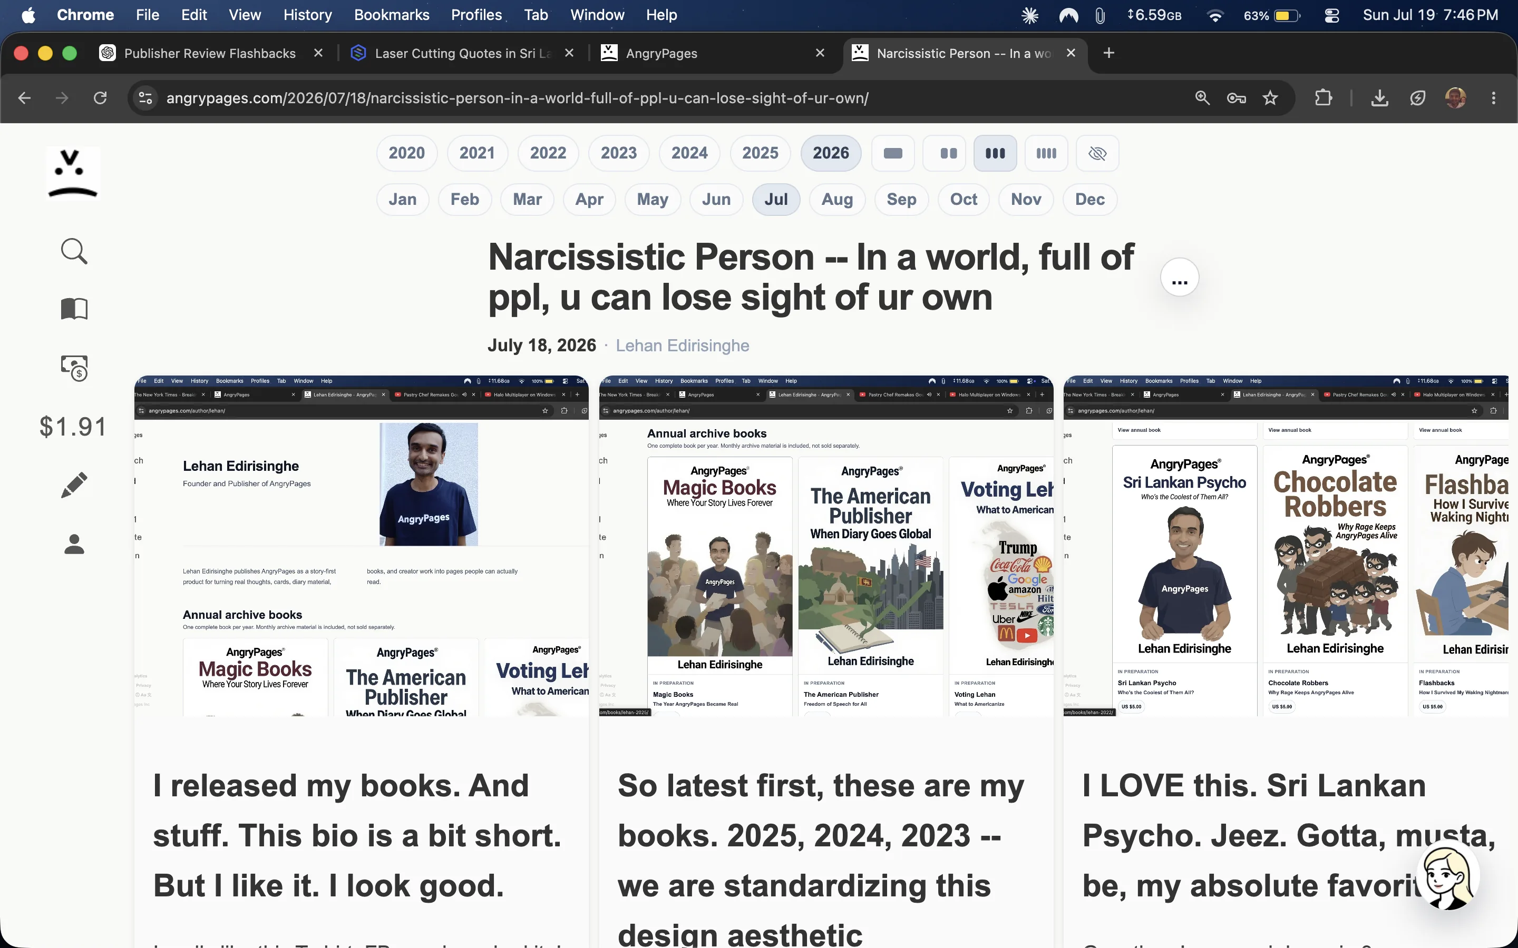
Task: Open the book library icon in the sidebar
Action: [74, 309]
